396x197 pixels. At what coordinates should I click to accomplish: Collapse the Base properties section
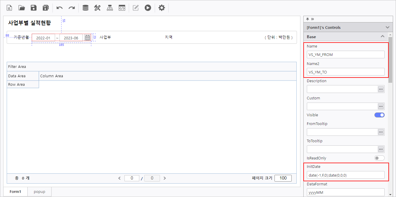(382, 37)
